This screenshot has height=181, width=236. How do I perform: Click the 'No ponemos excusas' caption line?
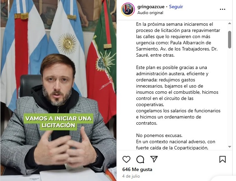pos(159,136)
